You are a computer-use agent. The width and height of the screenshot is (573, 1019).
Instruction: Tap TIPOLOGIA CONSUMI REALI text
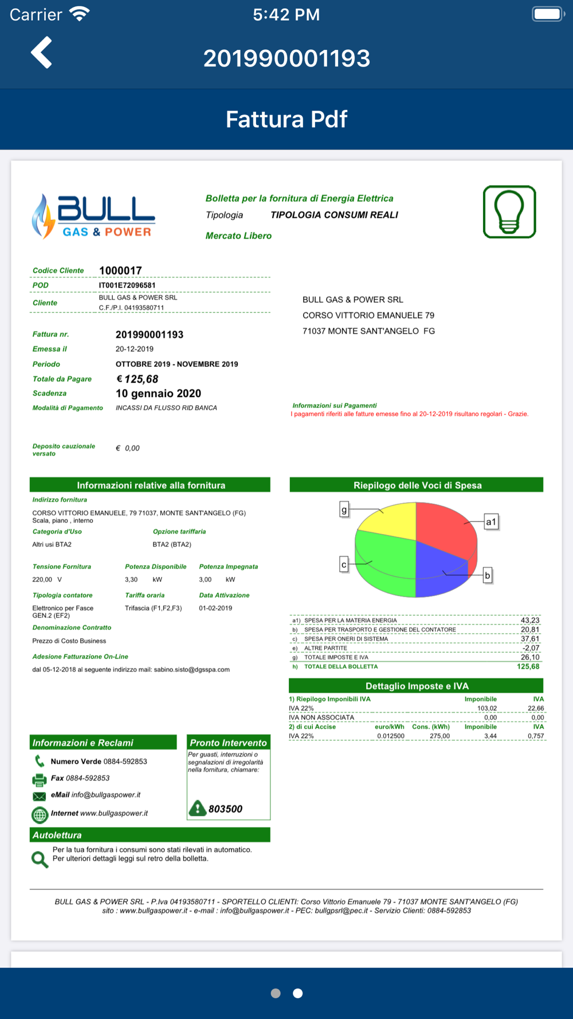[334, 215]
